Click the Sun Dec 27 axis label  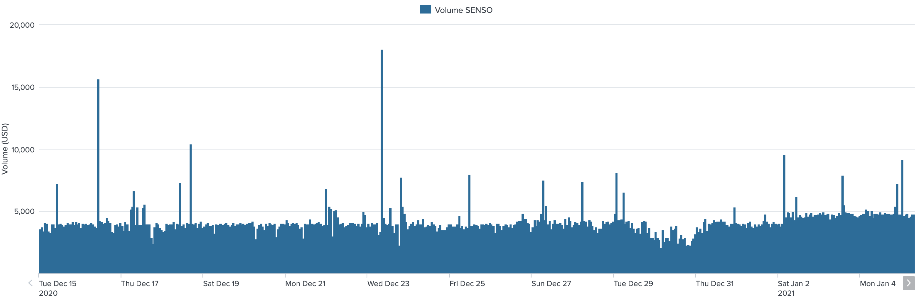[x=551, y=284]
